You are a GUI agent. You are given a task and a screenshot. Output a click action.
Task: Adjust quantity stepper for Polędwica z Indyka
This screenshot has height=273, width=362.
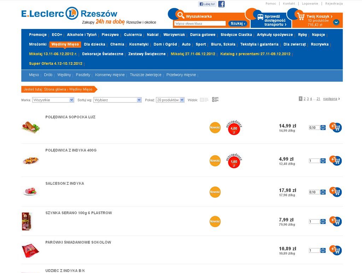(x=323, y=161)
